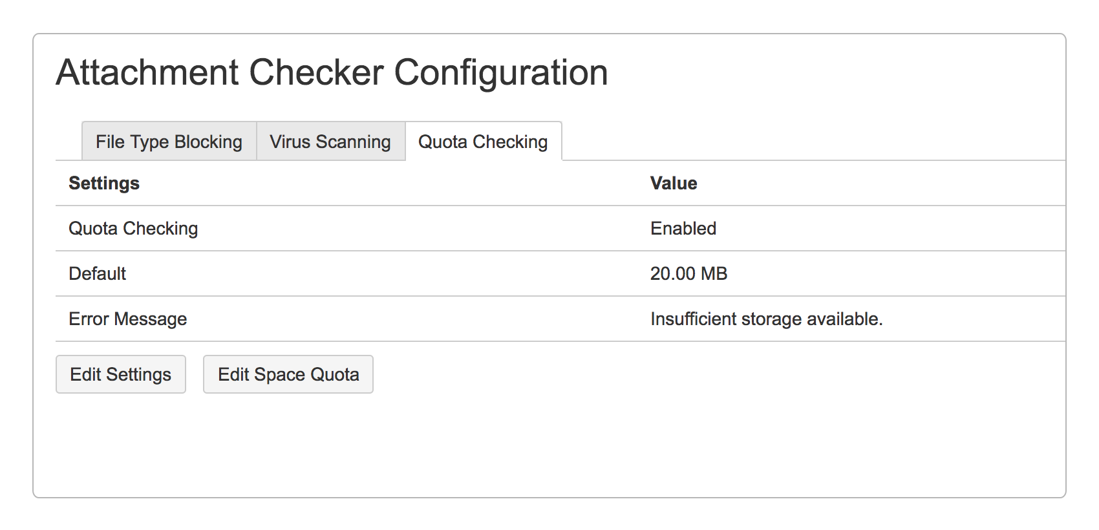This screenshot has height=530, width=1099.
Task: Click the Enabled value cell
Action: pyautogui.click(x=683, y=229)
